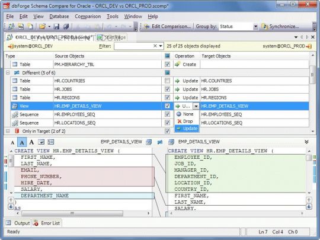Click the clear filter X icon
This screenshot has height=240, width=320.
[155, 46]
